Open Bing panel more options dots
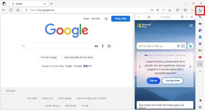This screenshot has height=110, width=205. (187, 17)
